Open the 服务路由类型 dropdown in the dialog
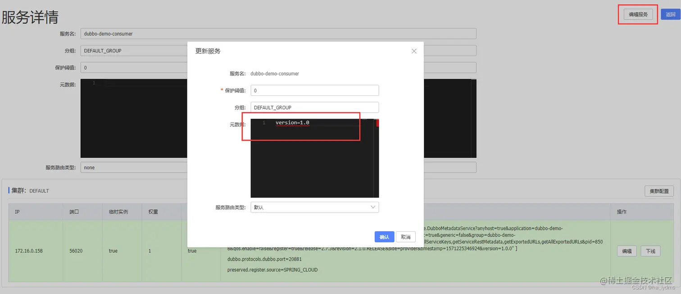The height and width of the screenshot is (294, 681). (314, 207)
